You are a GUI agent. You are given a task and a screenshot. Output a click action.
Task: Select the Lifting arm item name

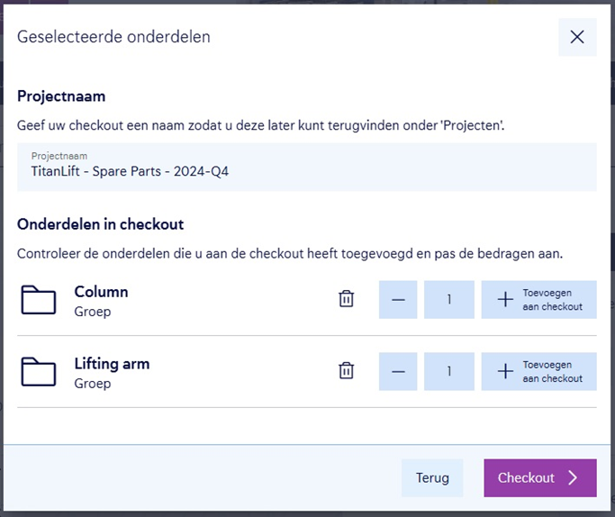112,364
